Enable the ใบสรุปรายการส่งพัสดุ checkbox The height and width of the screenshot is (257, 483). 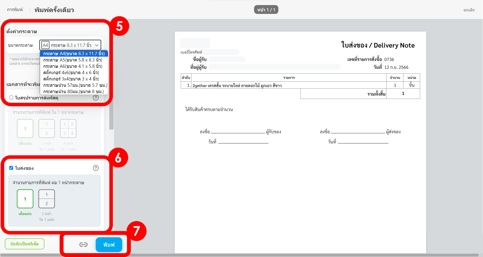pyautogui.click(x=11, y=98)
